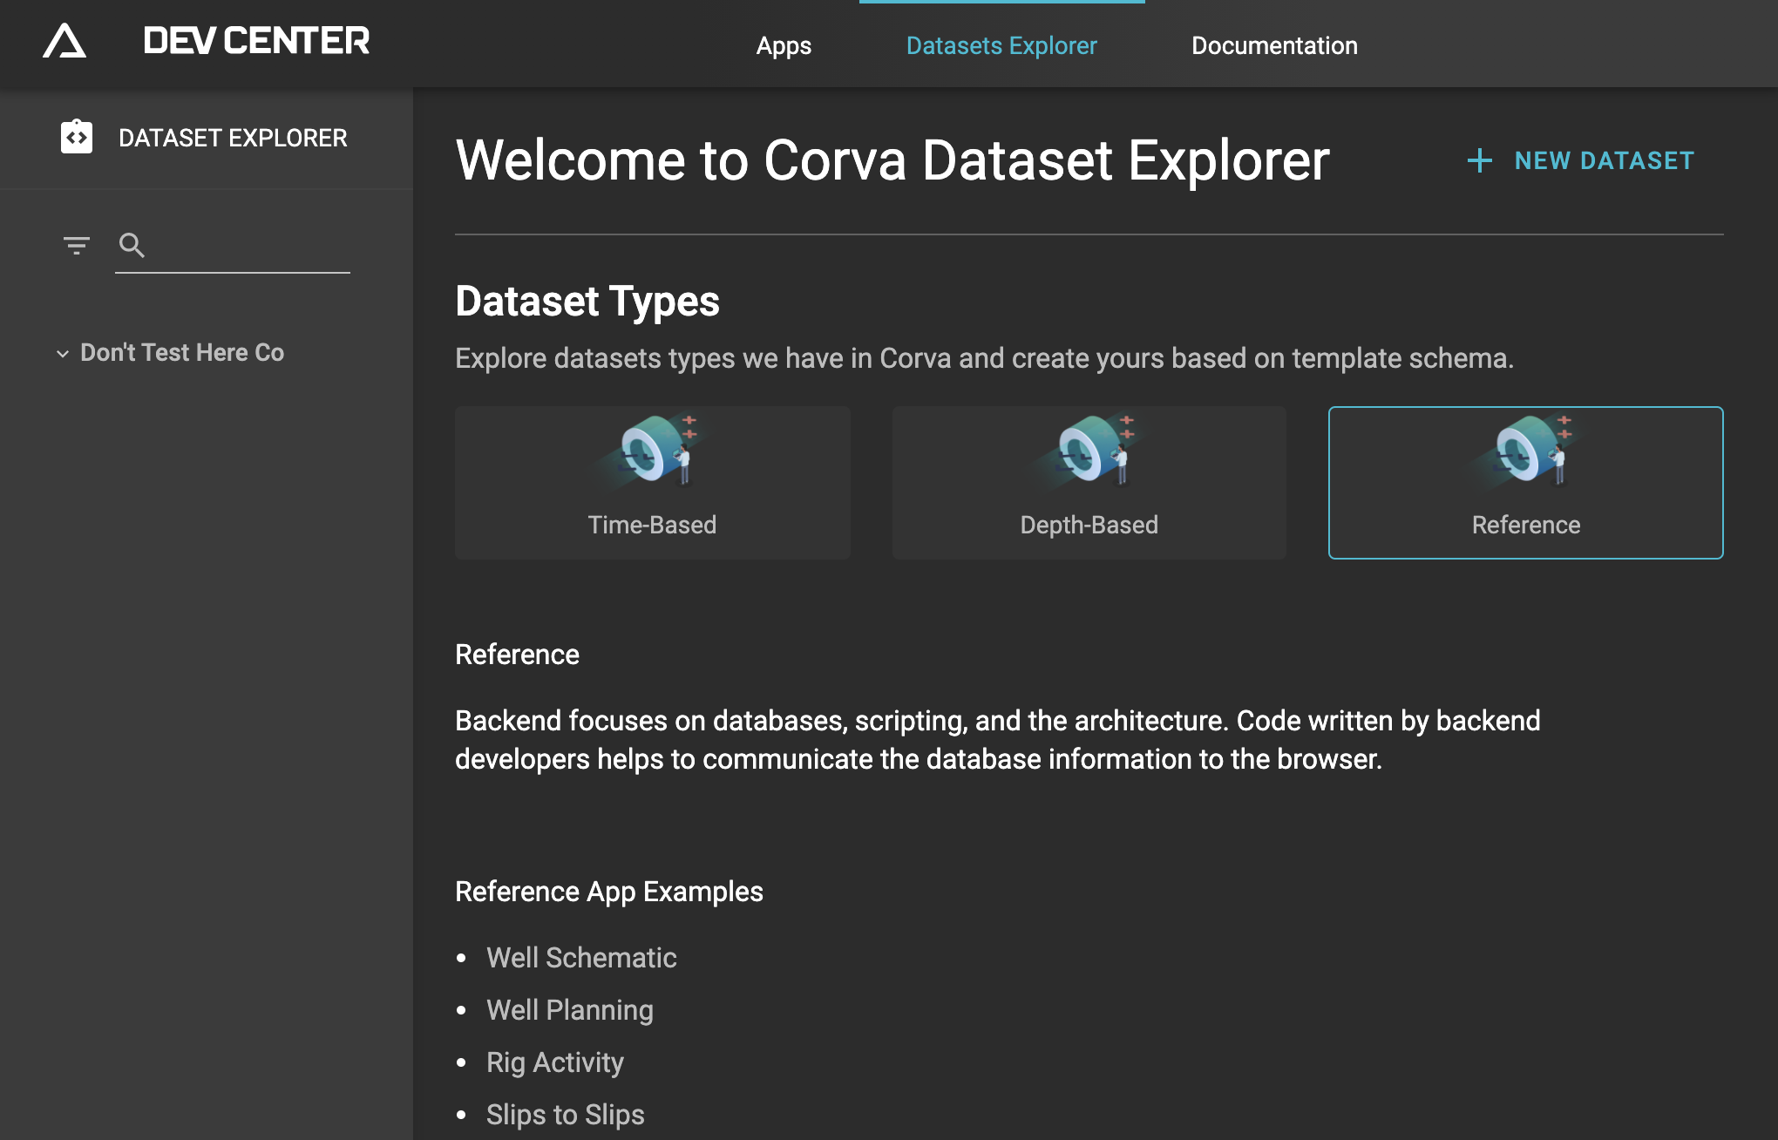This screenshot has width=1778, height=1140.
Task: Click the Depth-Based card illustration
Action: (x=1089, y=451)
